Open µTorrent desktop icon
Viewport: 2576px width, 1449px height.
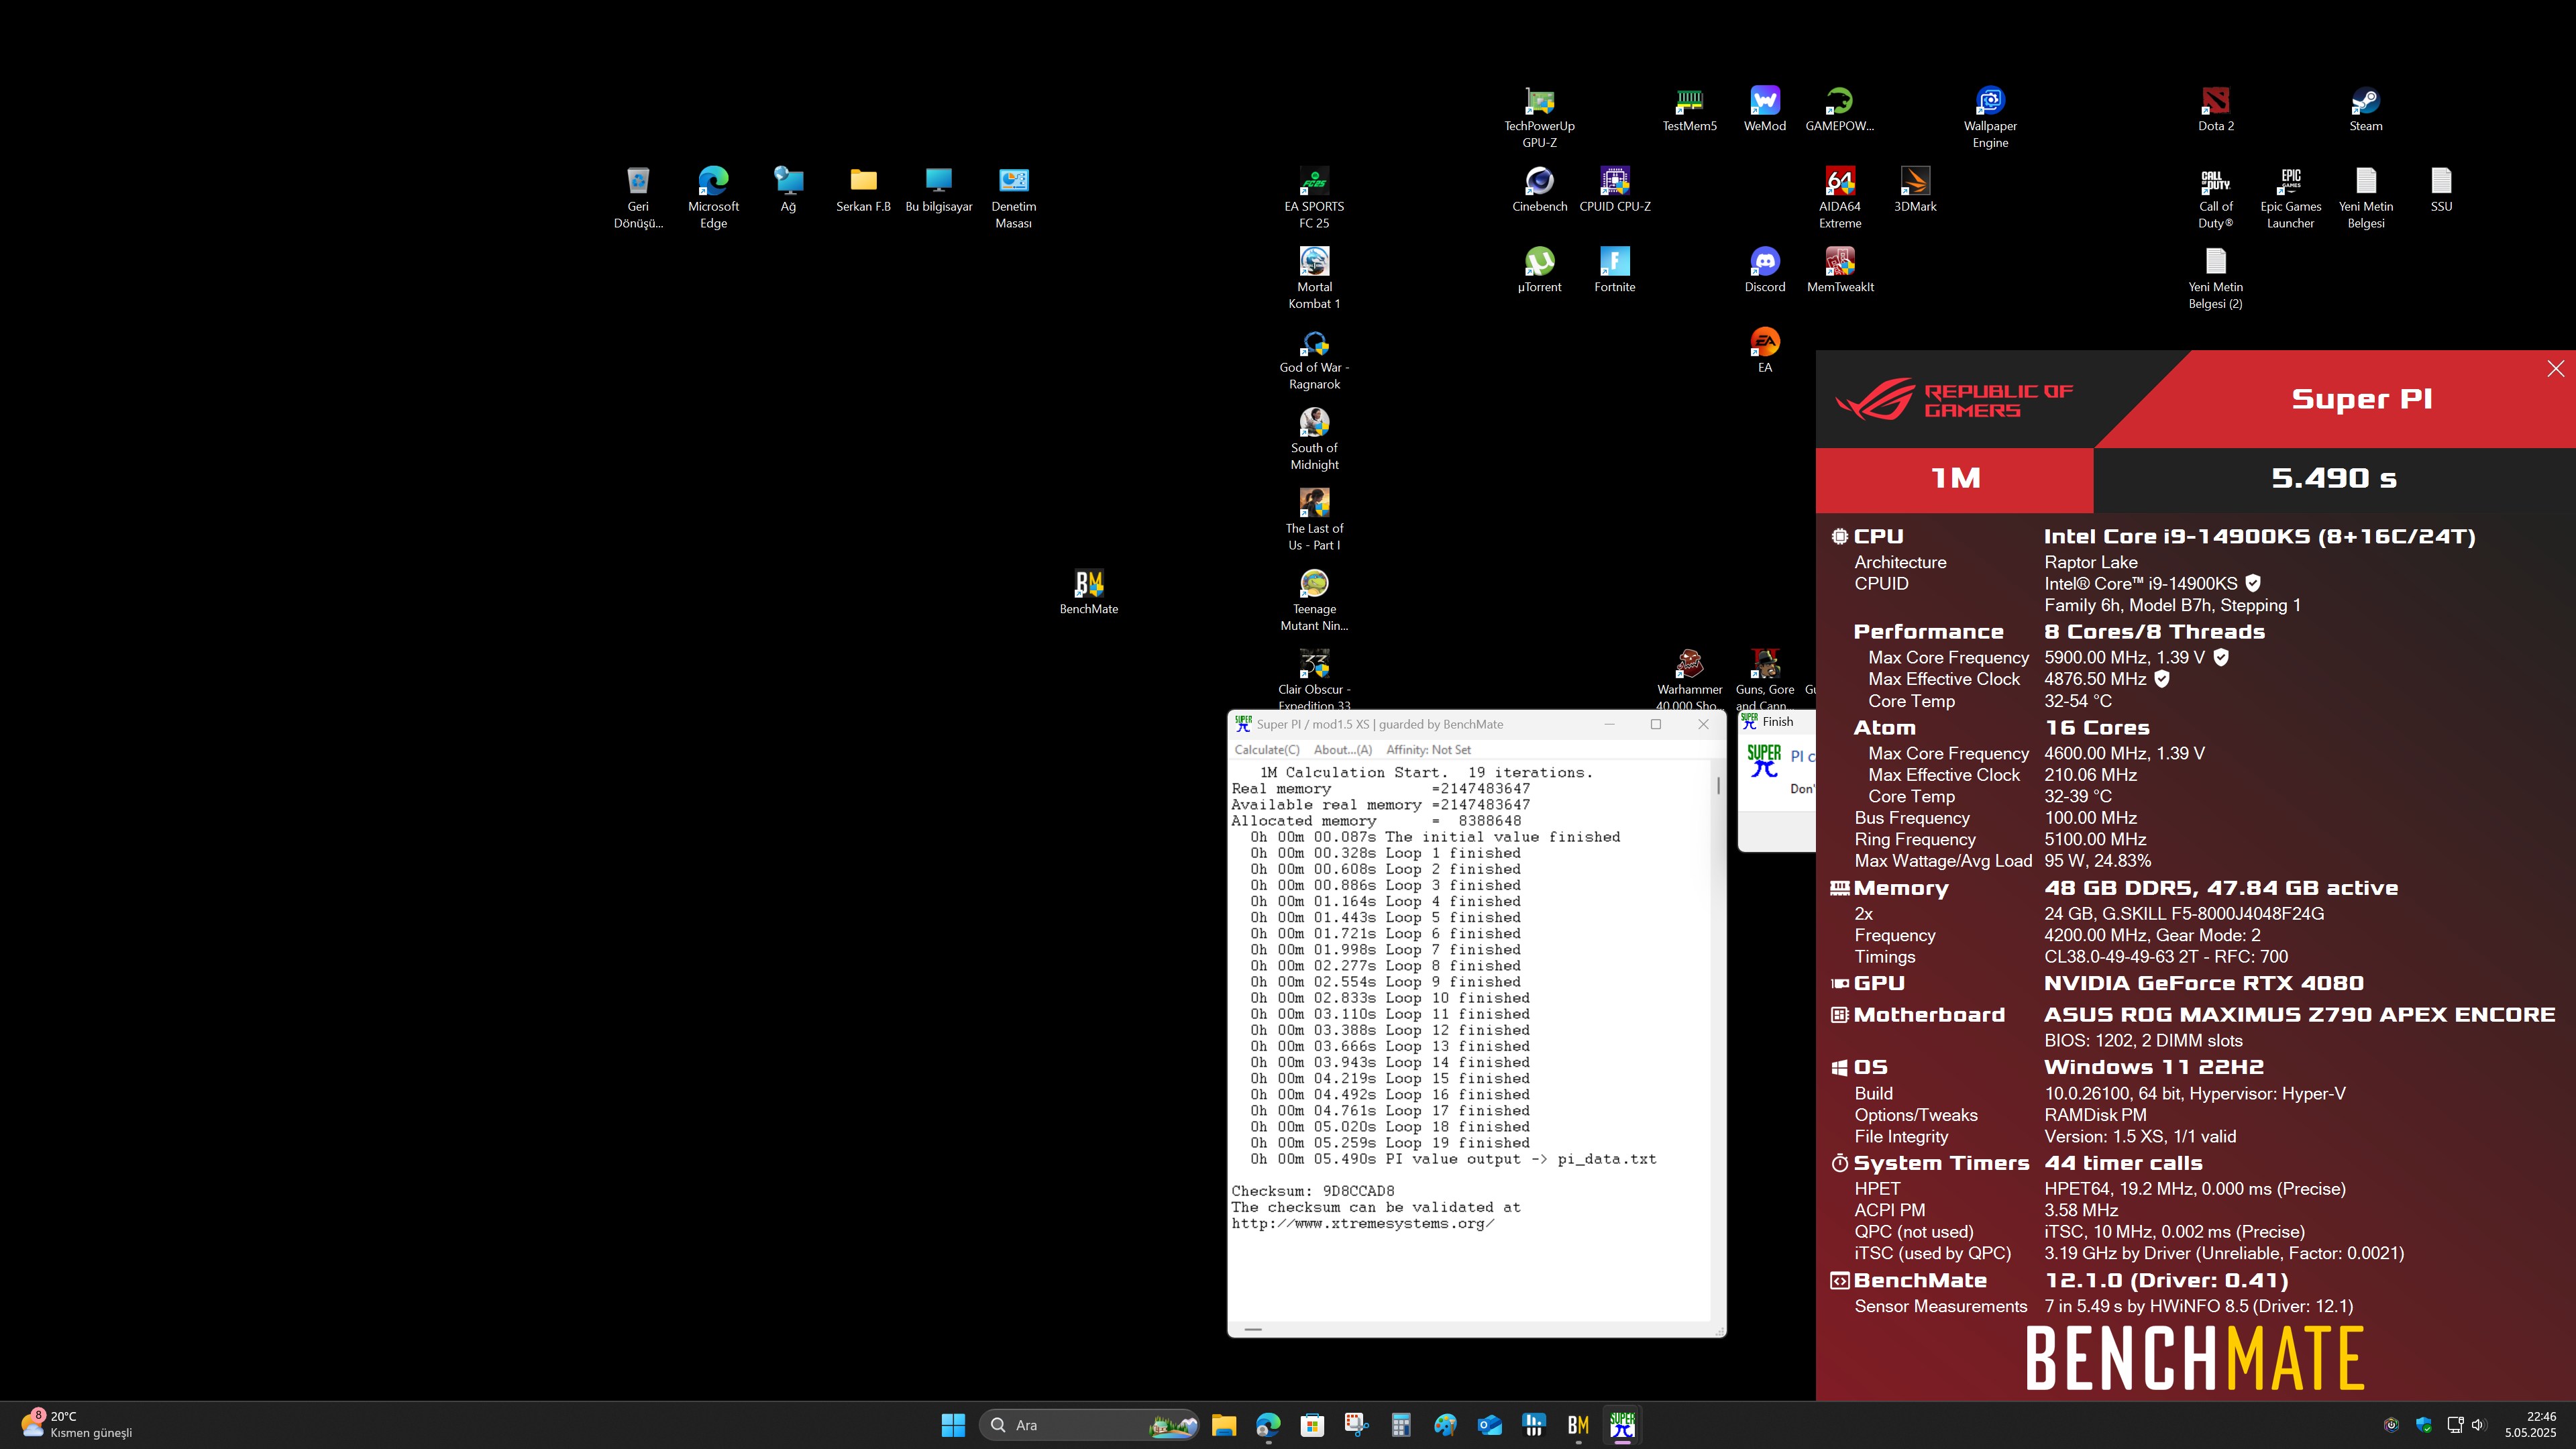[1539, 270]
